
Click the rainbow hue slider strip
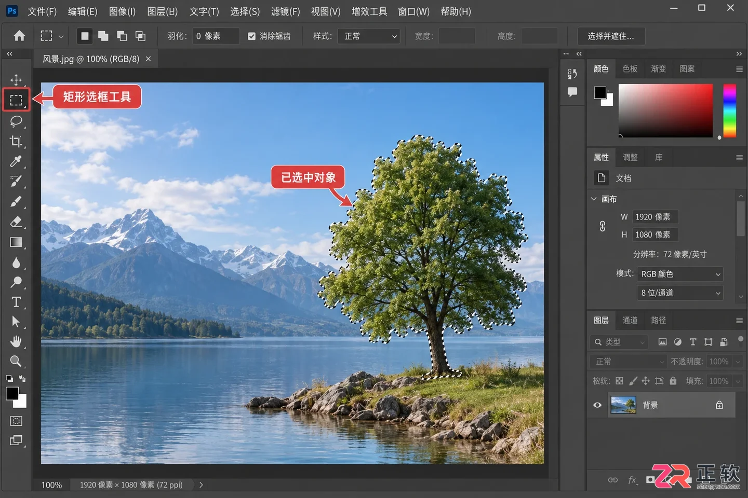(729, 110)
